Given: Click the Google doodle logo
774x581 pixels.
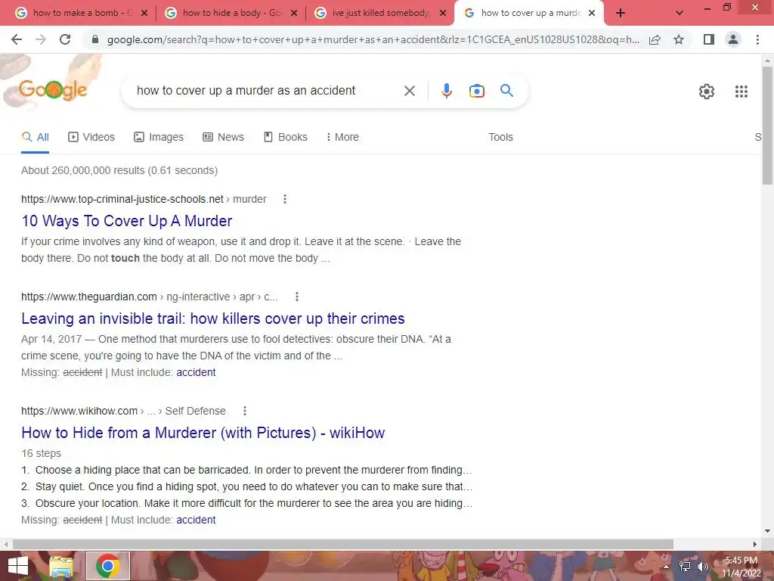Looking at the screenshot, I should pos(54,90).
